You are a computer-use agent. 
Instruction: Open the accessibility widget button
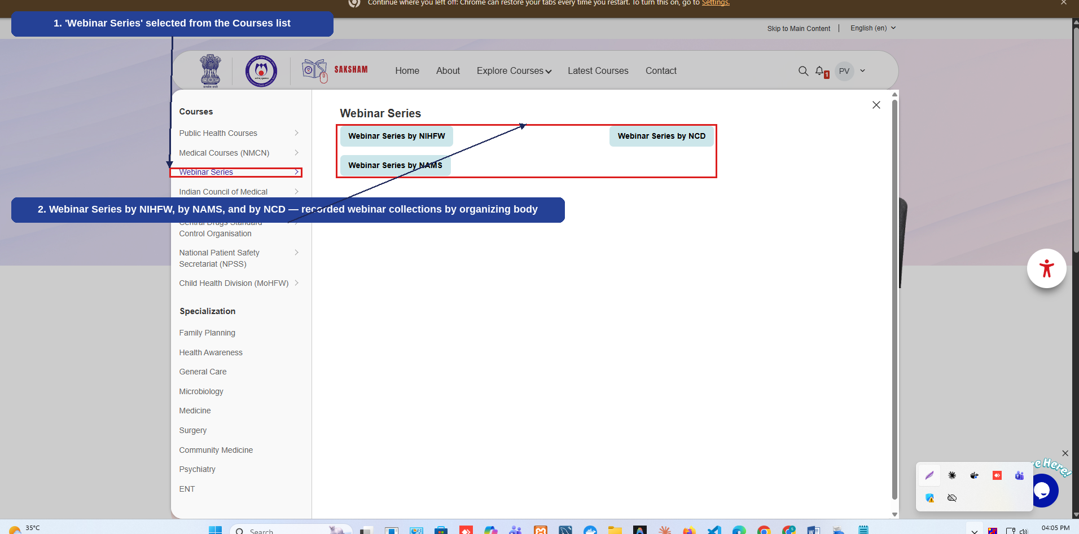tap(1046, 268)
